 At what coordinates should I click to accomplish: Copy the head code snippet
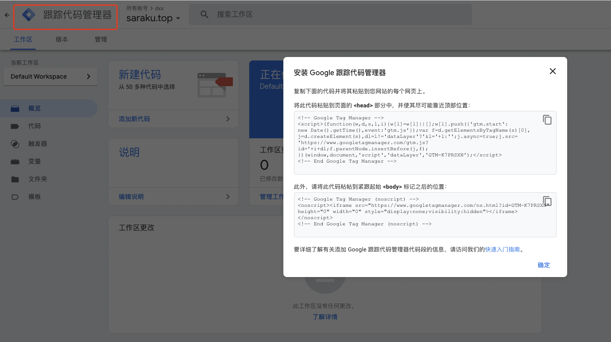[547, 120]
